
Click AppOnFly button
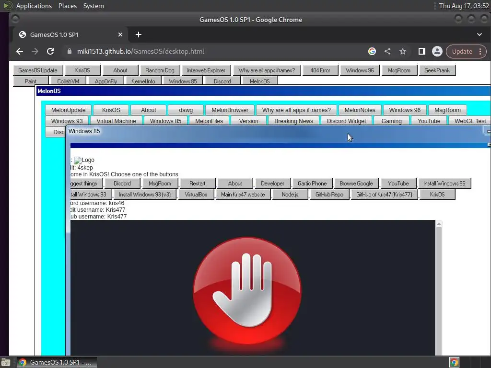pyautogui.click(x=106, y=81)
